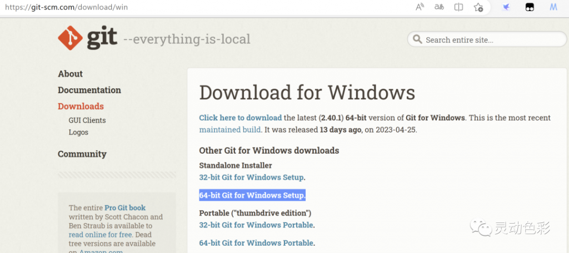Click the 'Standalone Installer' label
The height and width of the screenshot is (253, 569).
pyautogui.click(x=236, y=166)
